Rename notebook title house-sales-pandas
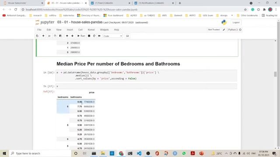Viewport: 280px width, 157px height. [x=80, y=22]
